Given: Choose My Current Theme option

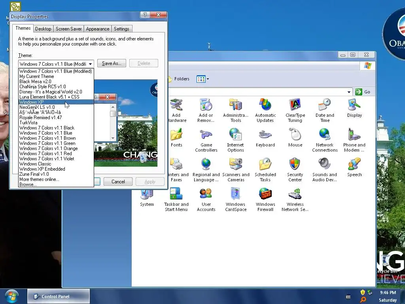Looking at the screenshot, I should pyautogui.click(x=56, y=76).
